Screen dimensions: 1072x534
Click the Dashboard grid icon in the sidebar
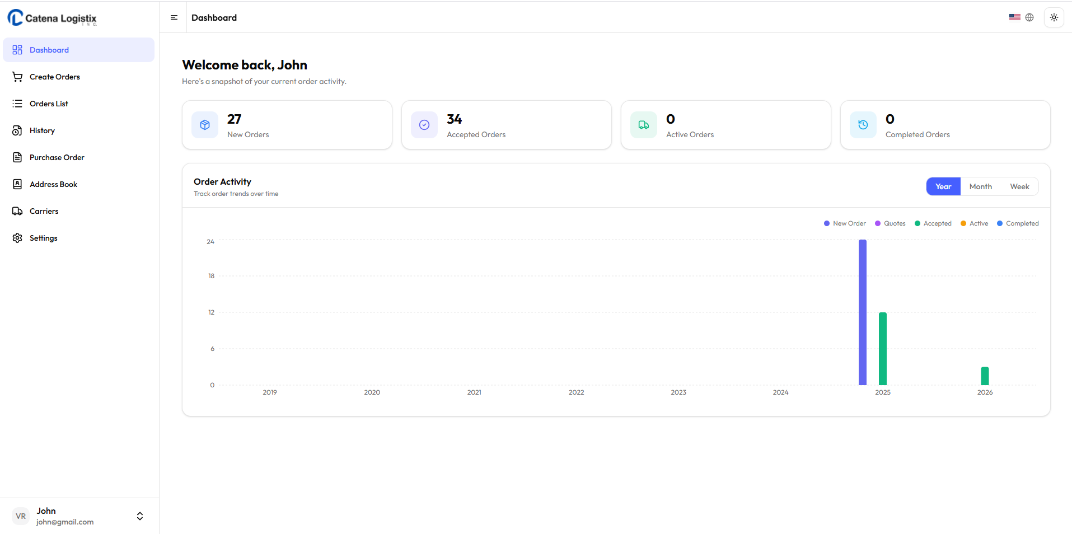coord(17,50)
